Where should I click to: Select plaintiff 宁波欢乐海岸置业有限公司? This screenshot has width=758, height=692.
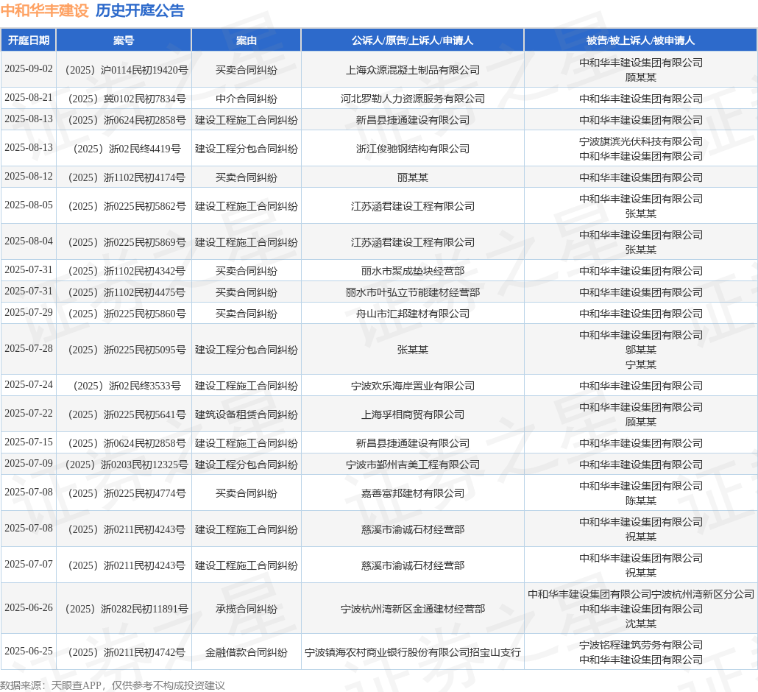412,386
